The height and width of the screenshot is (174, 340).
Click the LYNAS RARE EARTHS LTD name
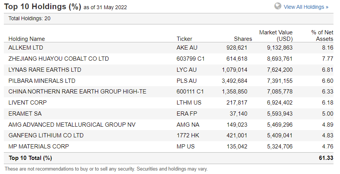(x=45, y=70)
